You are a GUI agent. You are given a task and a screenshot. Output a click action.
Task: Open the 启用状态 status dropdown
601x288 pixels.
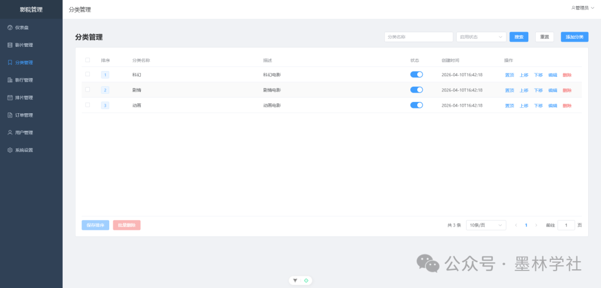pos(481,36)
